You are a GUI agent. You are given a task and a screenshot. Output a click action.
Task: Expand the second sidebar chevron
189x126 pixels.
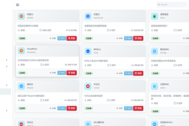click(7, 66)
